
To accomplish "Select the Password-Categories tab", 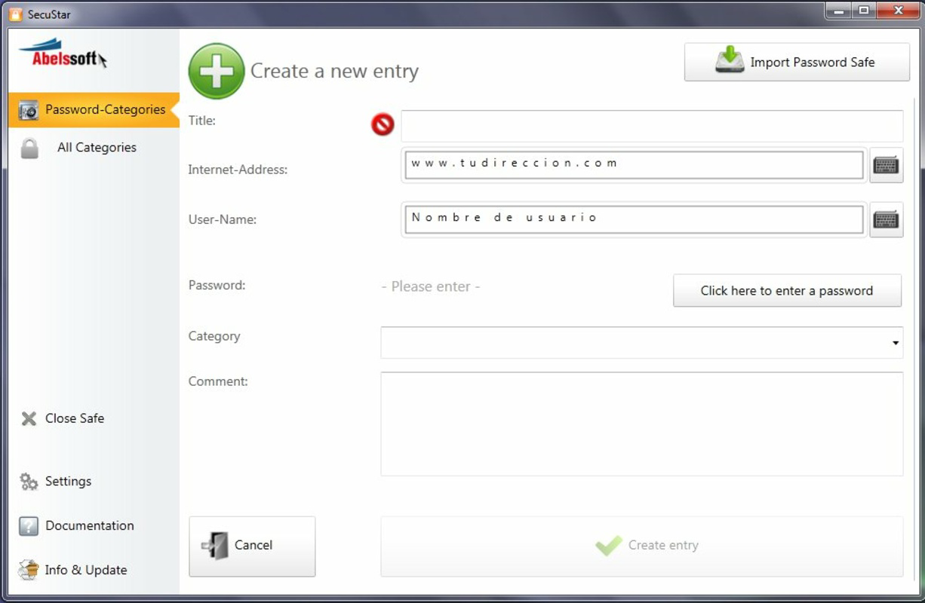I will 94,110.
